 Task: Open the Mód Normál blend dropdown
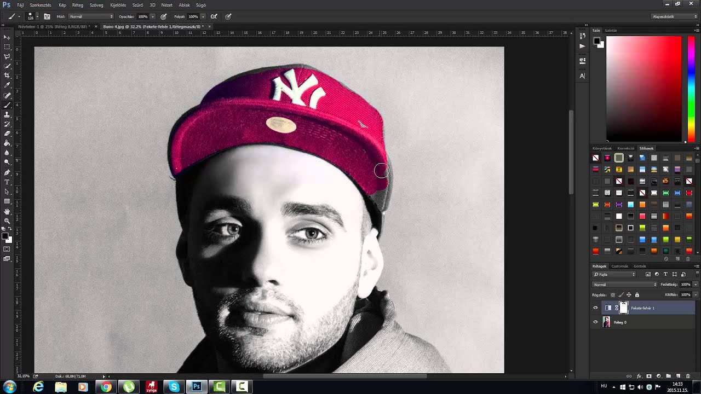click(x=91, y=16)
